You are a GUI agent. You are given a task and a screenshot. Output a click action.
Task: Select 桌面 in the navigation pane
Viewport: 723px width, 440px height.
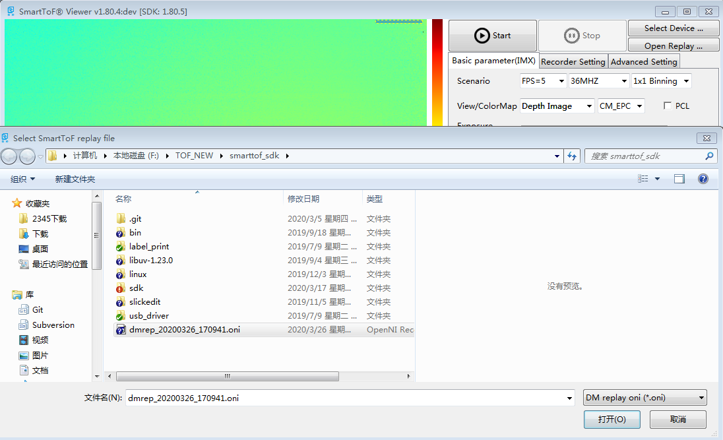click(x=40, y=249)
